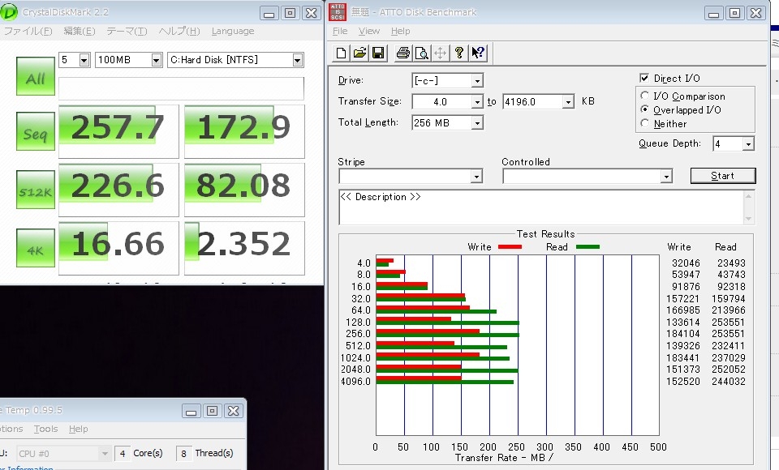Screen dimensions: 779x470
Task: Click the Save floppy disk icon
Action: [x=378, y=53]
